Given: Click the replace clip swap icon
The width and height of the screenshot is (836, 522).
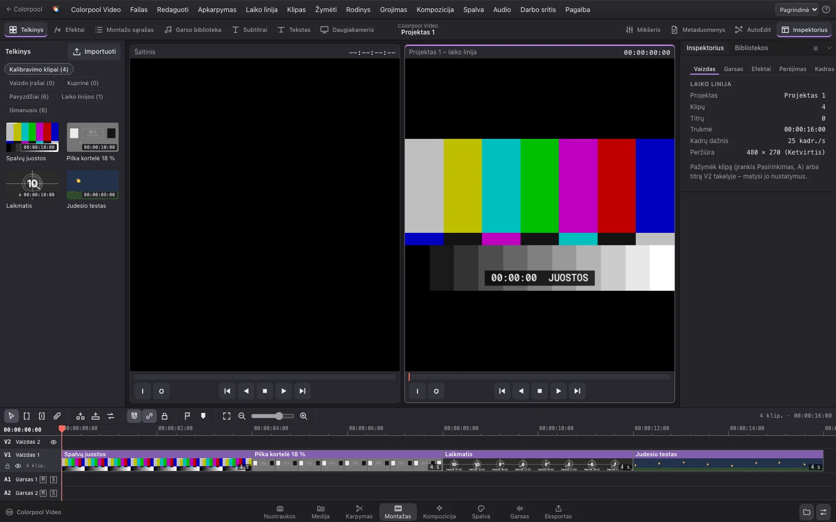Looking at the screenshot, I should 111,416.
